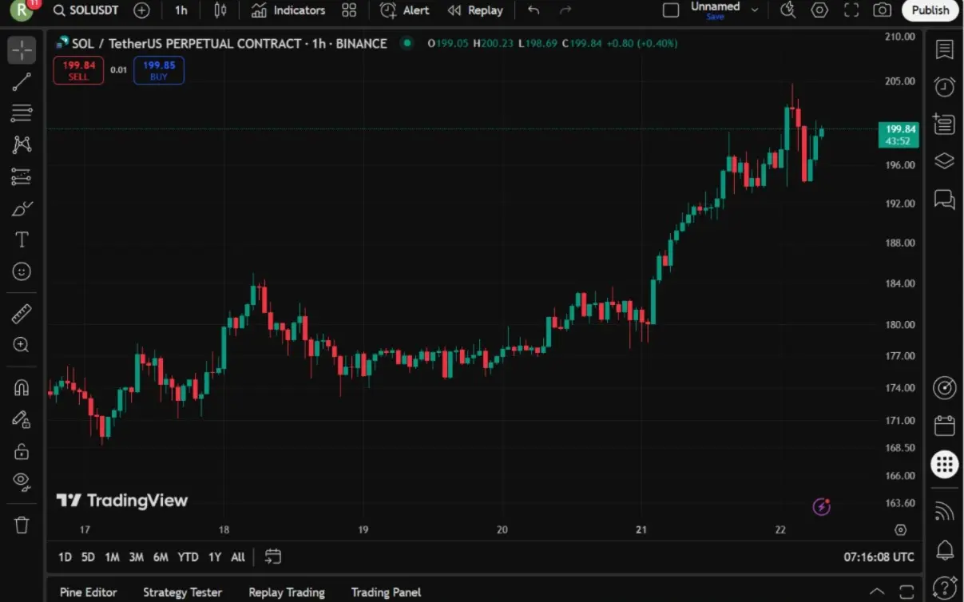Open the economic calendar panel

tap(945, 426)
